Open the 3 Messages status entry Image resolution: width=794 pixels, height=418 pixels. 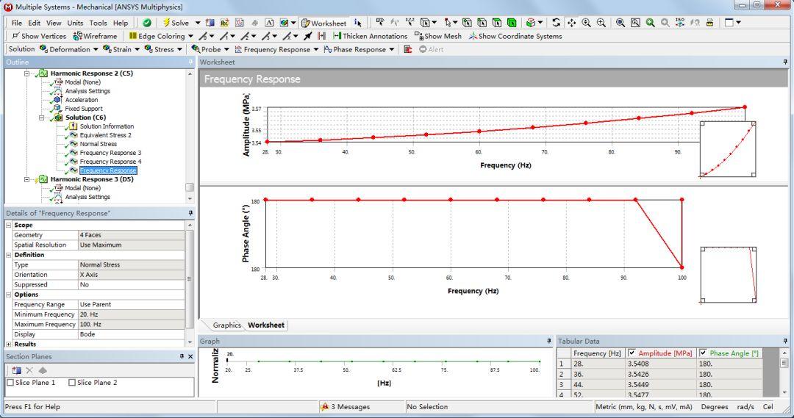(x=346, y=406)
